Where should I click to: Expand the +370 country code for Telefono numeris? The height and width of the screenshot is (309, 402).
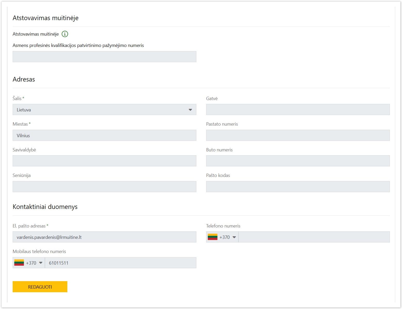point(222,237)
